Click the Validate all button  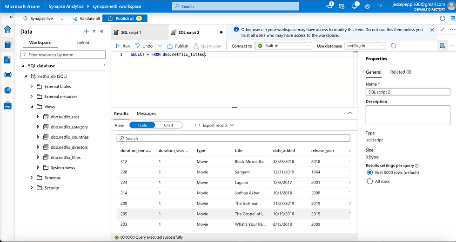86,19
